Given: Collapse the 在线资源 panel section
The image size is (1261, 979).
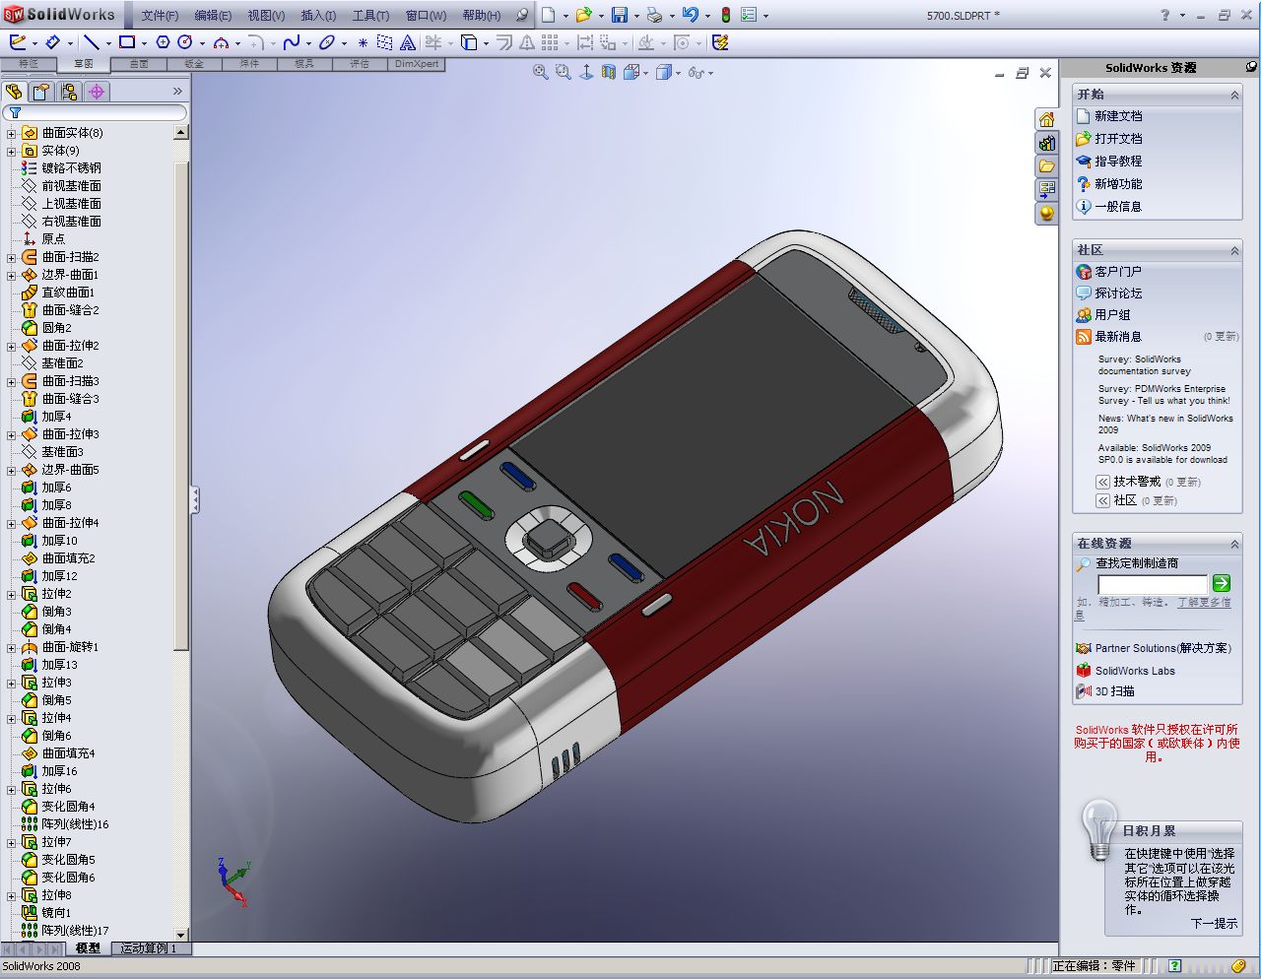Looking at the screenshot, I should [x=1234, y=544].
